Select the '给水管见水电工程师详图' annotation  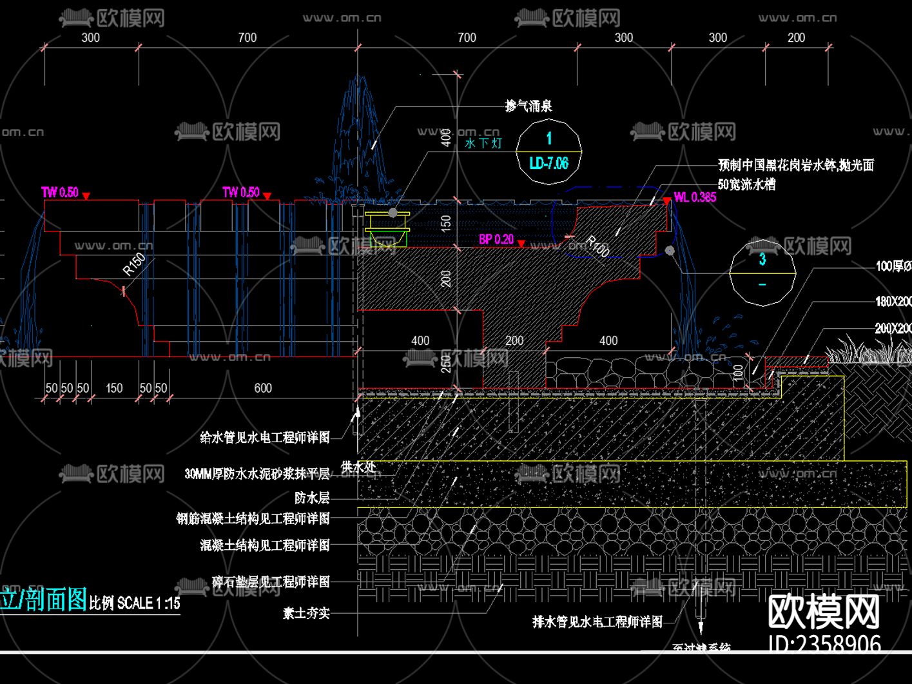click(265, 438)
